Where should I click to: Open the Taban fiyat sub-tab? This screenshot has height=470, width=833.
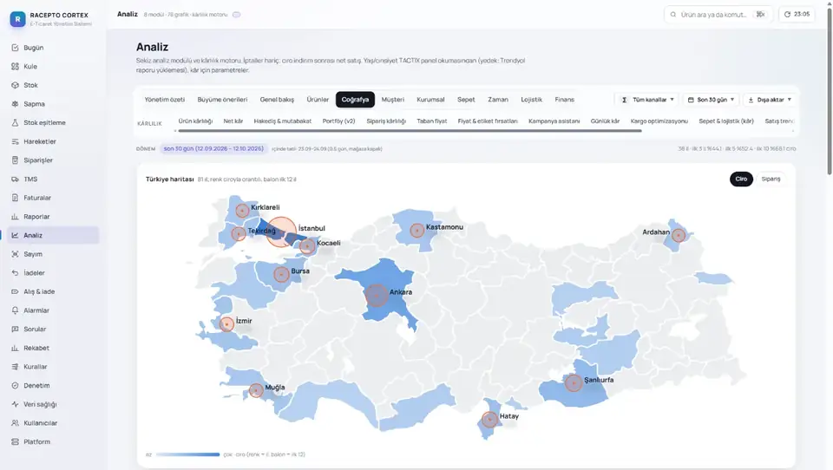point(431,121)
